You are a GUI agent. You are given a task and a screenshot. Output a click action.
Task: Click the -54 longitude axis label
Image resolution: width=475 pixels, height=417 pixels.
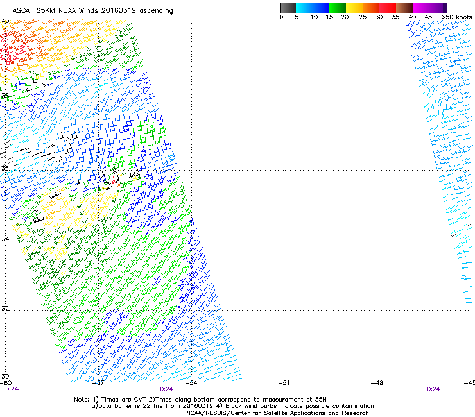tap(191, 383)
